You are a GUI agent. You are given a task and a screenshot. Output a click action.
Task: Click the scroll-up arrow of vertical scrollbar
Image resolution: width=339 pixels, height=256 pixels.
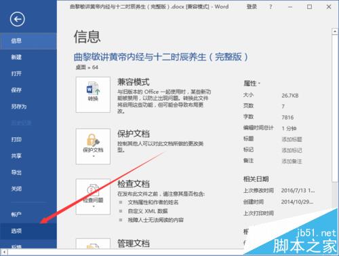(x=335, y=31)
